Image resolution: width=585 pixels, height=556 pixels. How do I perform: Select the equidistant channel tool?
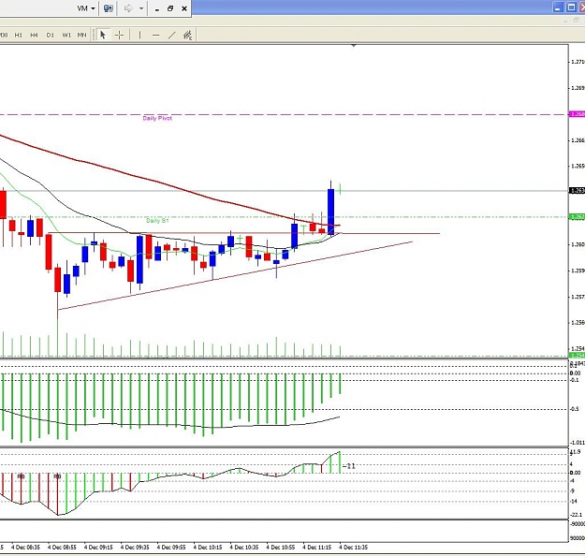[187, 35]
